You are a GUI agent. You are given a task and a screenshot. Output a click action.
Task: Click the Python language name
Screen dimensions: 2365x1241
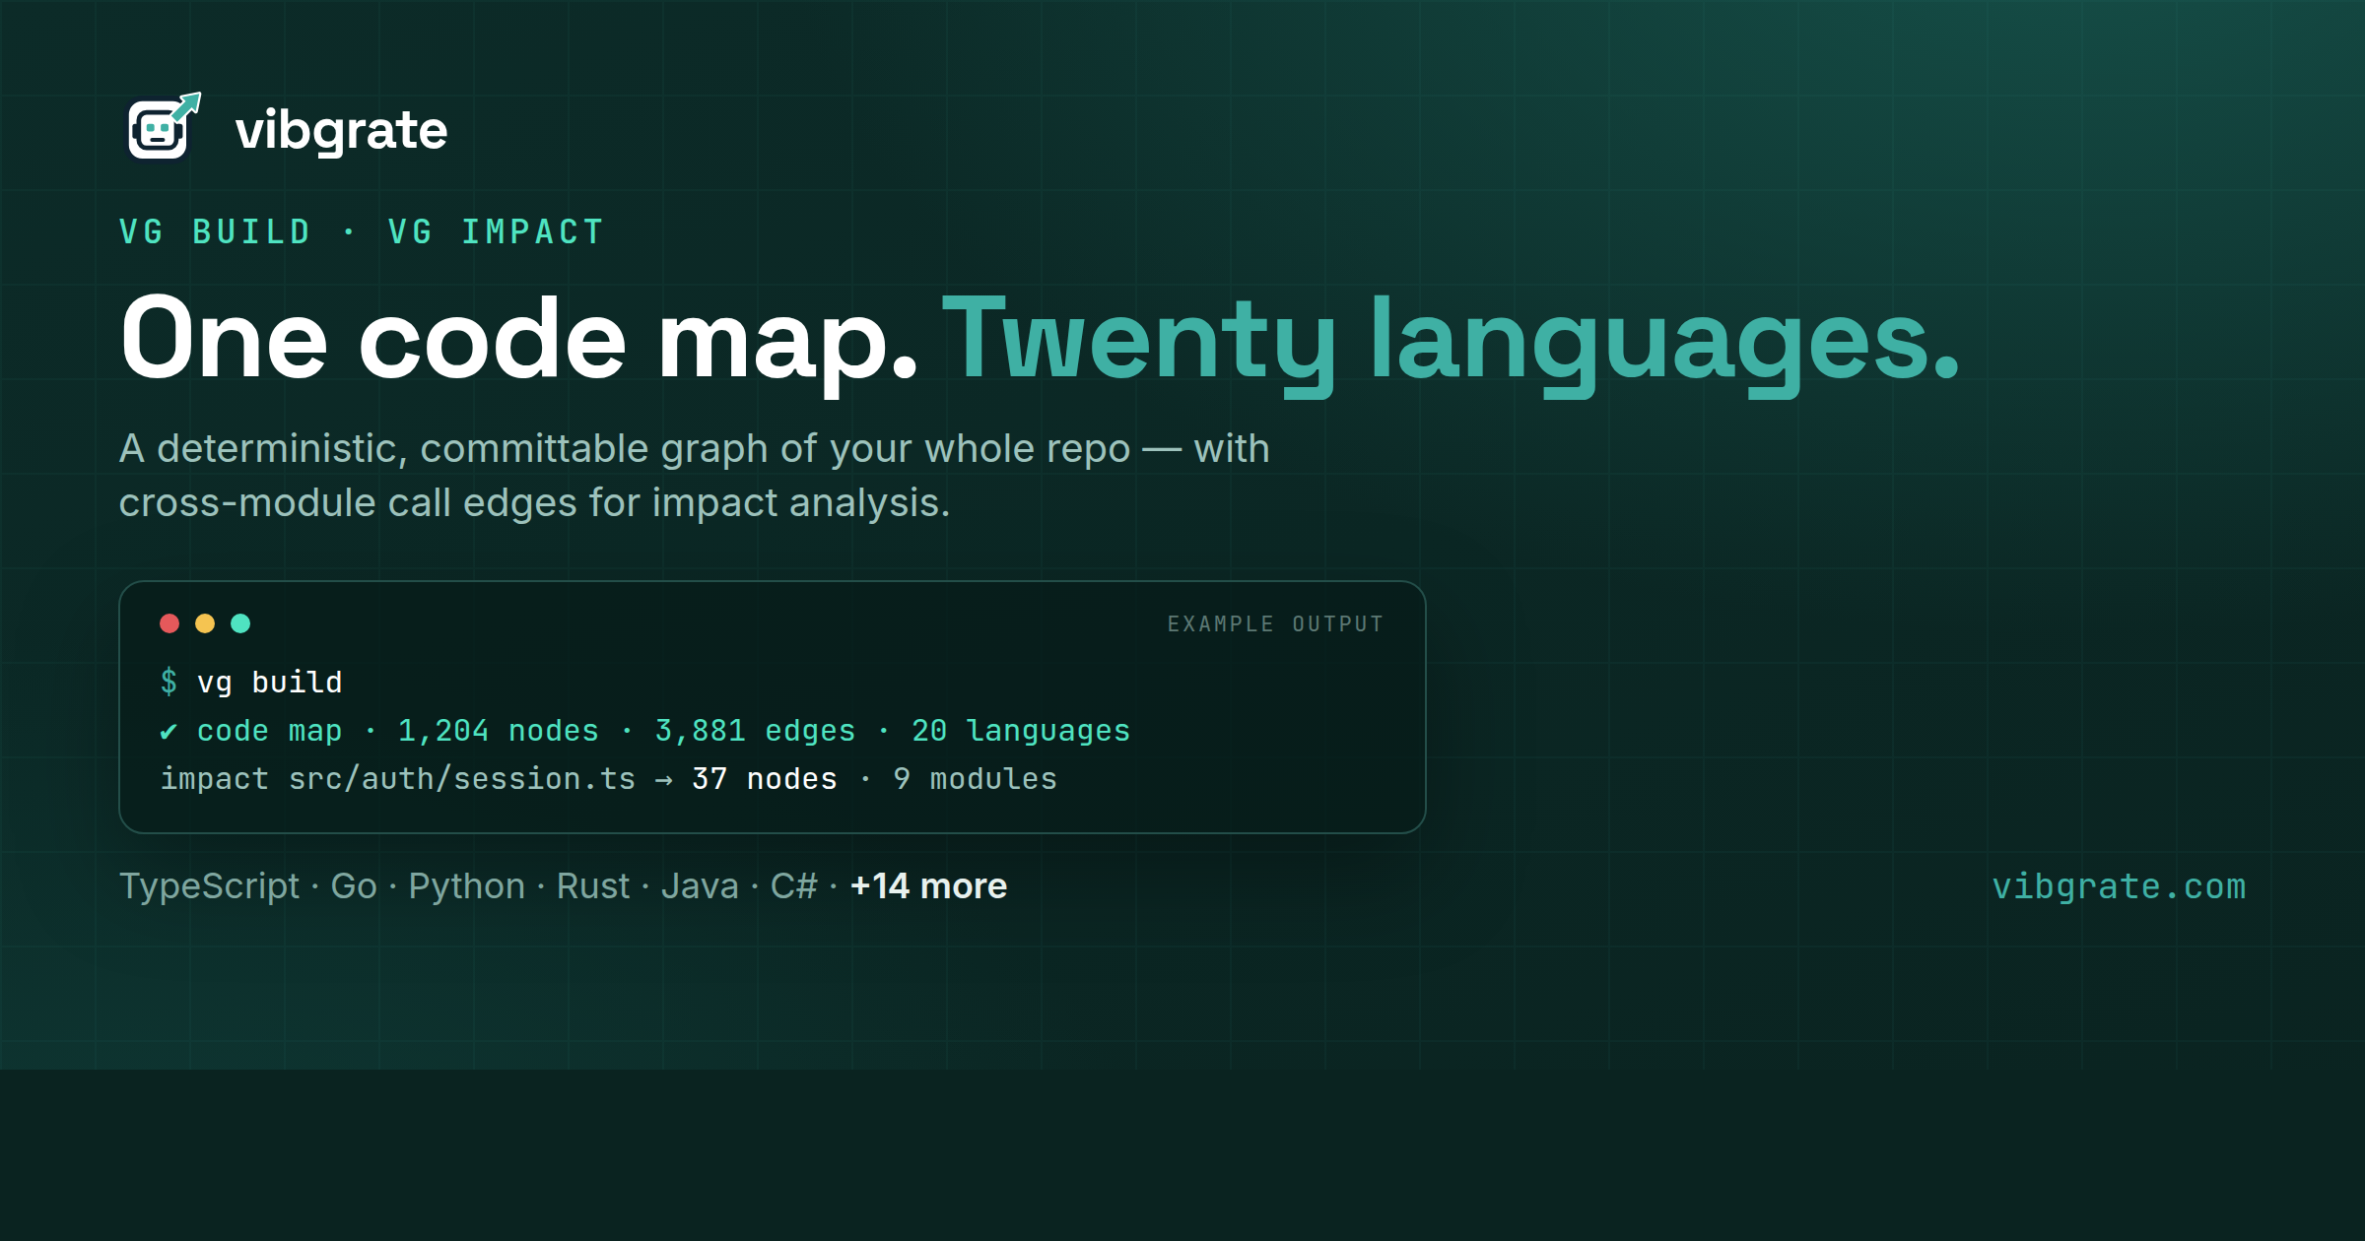pyautogui.click(x=467, y=886)
